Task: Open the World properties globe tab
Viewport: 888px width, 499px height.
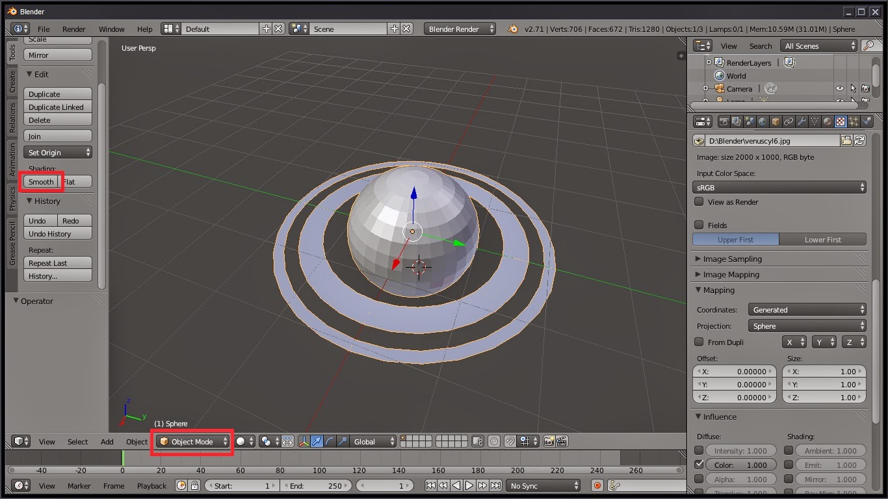Action: 763,122
